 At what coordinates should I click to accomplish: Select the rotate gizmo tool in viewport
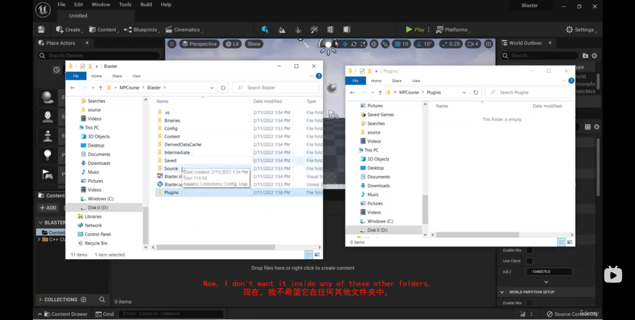click(354, 44)
